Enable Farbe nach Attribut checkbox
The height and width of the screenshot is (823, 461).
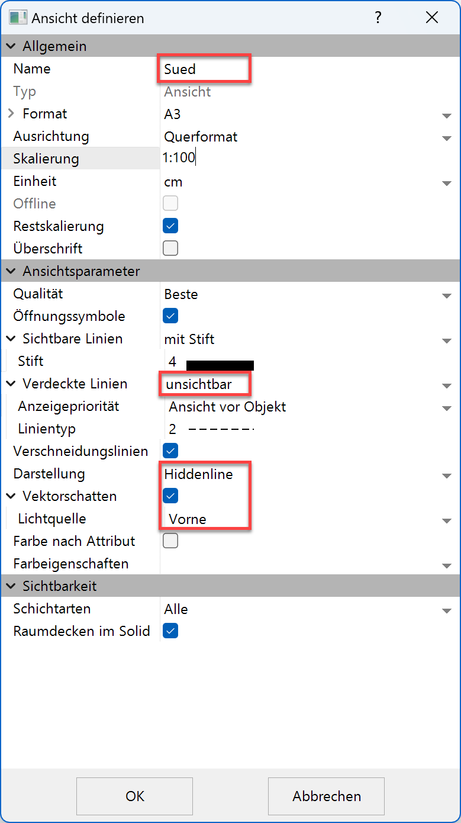[170, 541]
